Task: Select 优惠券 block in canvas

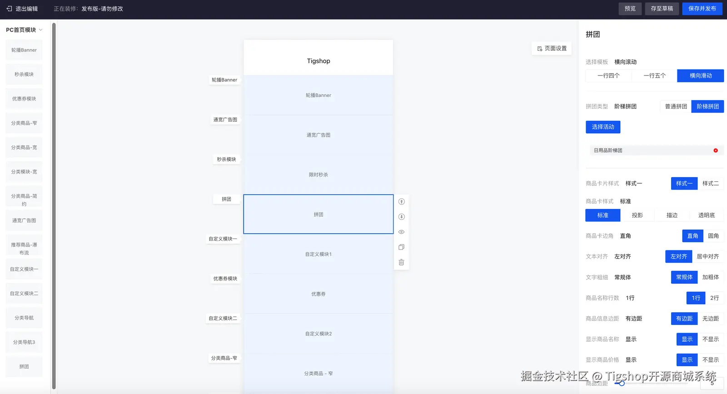Action: pos(318,294)
